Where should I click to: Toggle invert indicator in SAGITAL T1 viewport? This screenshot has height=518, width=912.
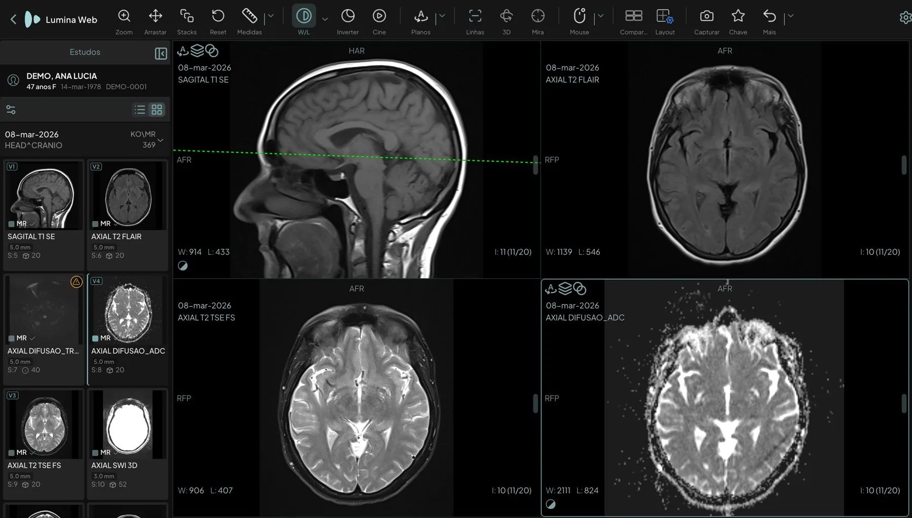(x=183, y=266)
